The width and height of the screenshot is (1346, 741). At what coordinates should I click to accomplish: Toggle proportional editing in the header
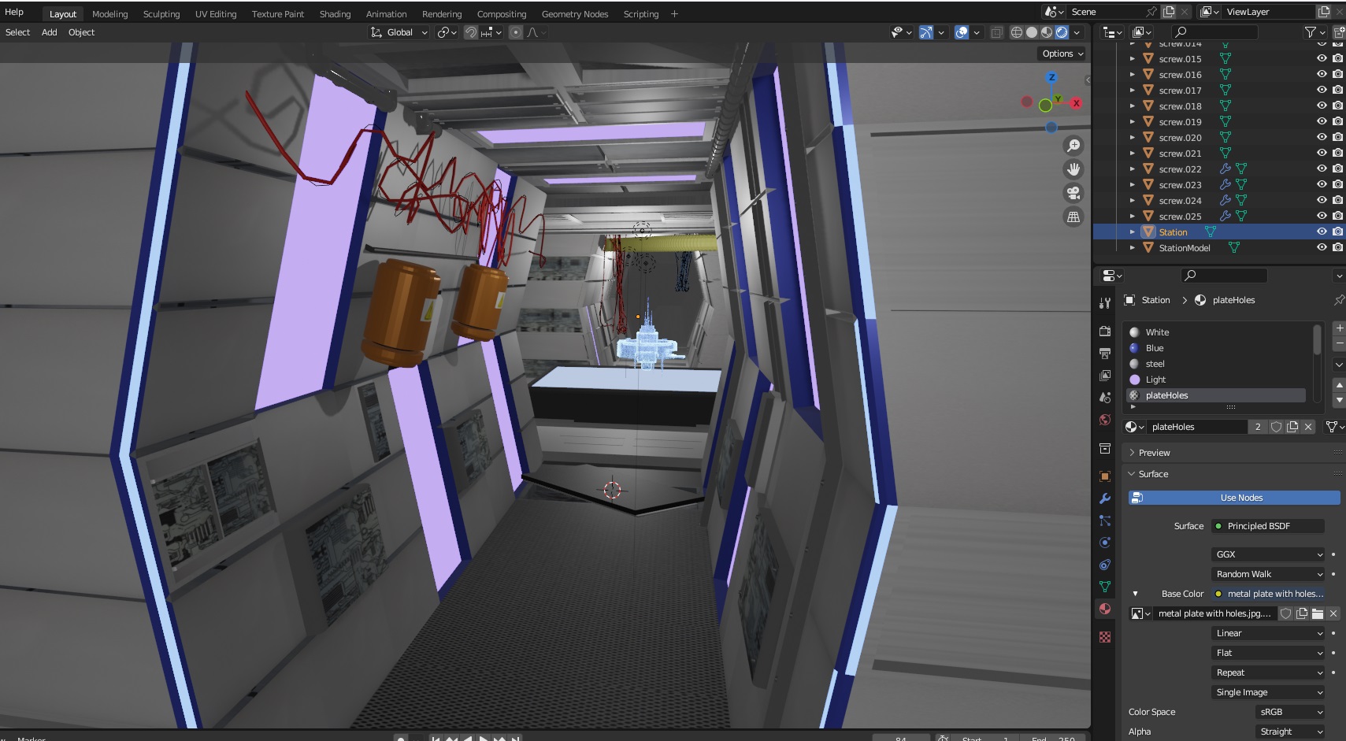click(516, 32)
